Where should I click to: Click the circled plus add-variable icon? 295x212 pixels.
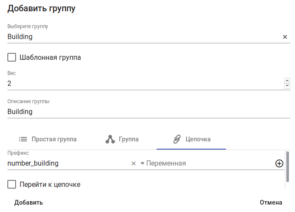click(x=279, y=163)
